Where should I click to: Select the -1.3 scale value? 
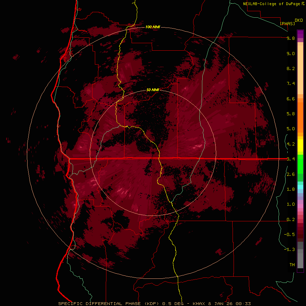(x=289, y=250)
